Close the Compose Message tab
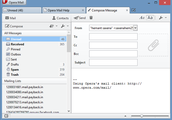The image size is (172, 120). tap(127, 10)
